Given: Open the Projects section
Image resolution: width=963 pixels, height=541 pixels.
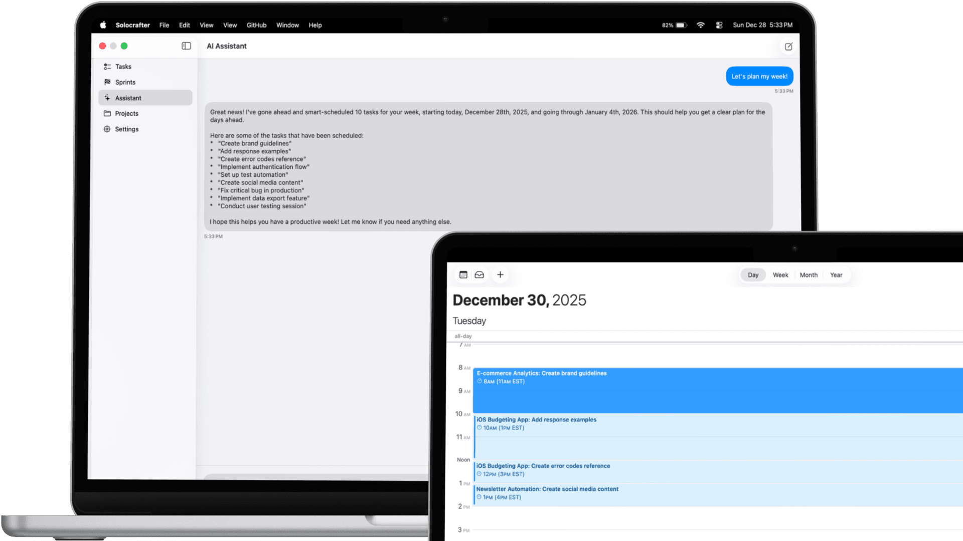Looking at the screenshot, I should 126,113.
